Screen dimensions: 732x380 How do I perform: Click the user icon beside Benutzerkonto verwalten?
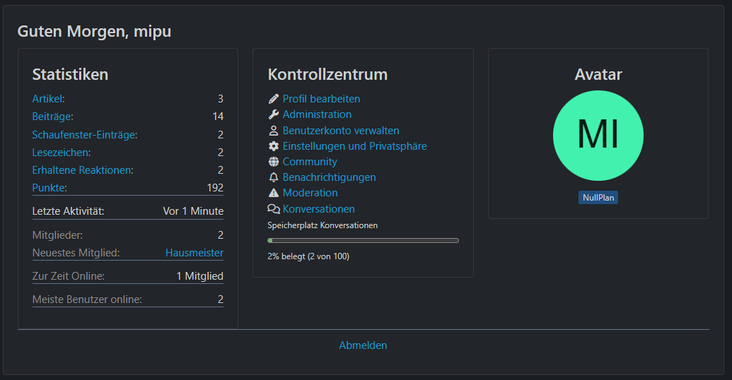pyautogui.click(x=274, y=131)
